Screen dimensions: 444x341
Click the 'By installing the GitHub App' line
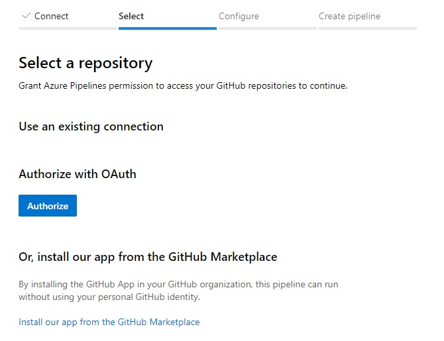(x=178, y=284)
